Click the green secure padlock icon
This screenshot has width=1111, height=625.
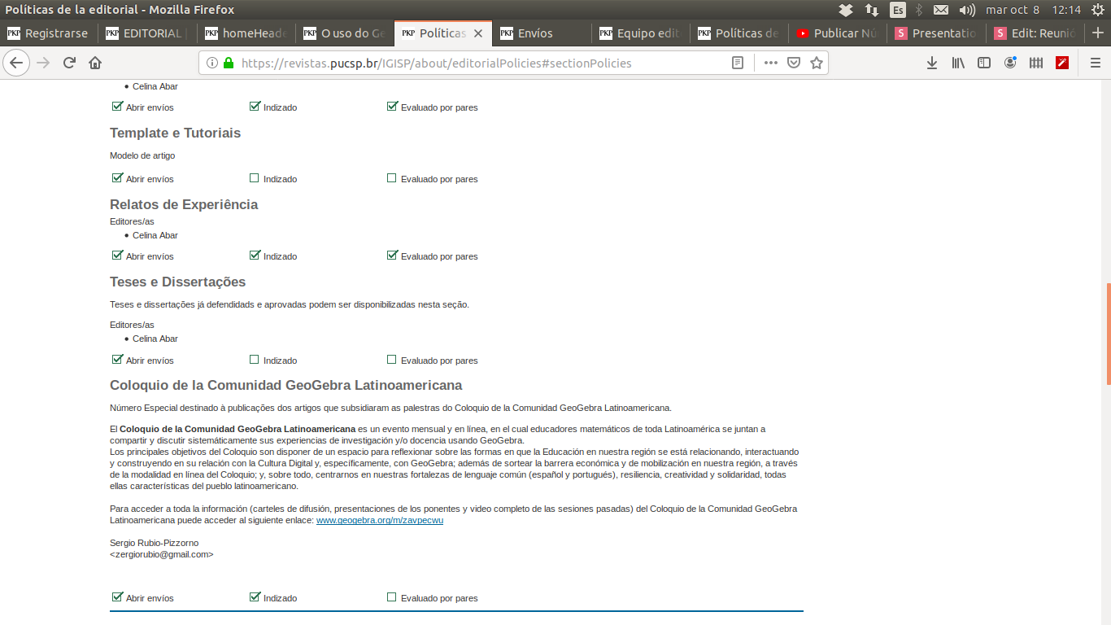coord(229,63)
